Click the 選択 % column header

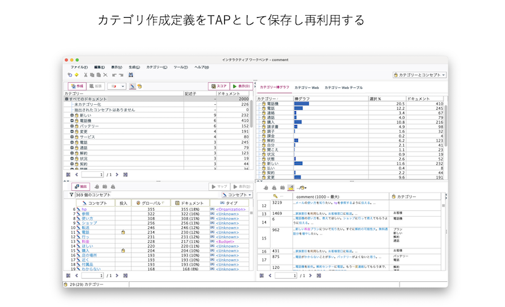[x=387, y=99]
